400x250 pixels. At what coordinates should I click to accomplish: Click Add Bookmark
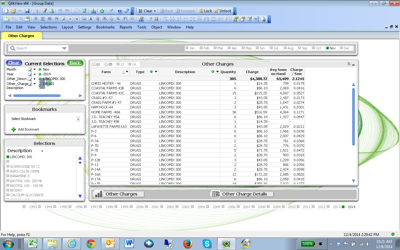tap(25, 129)
